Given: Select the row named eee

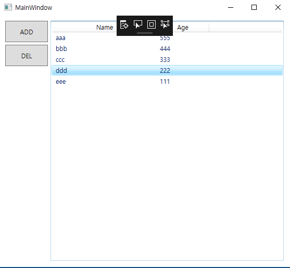Looking at the screenshot, I should [x=167, y=81].
